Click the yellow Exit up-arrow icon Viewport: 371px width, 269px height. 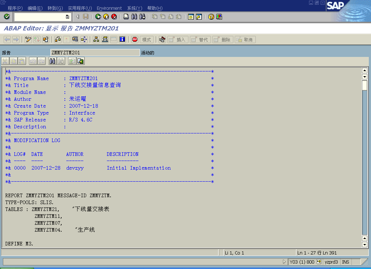106,17
